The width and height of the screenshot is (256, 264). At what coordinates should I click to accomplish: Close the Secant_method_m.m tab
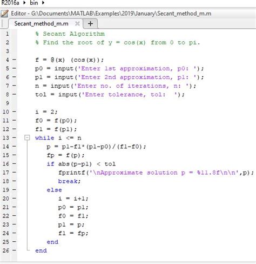(77, 23)
